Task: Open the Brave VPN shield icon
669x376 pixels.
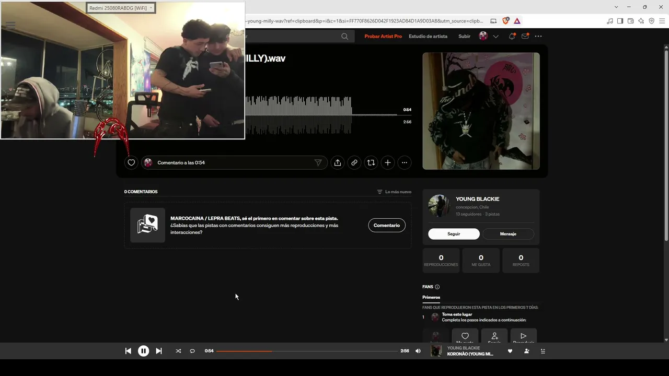Action: (651, 21)
